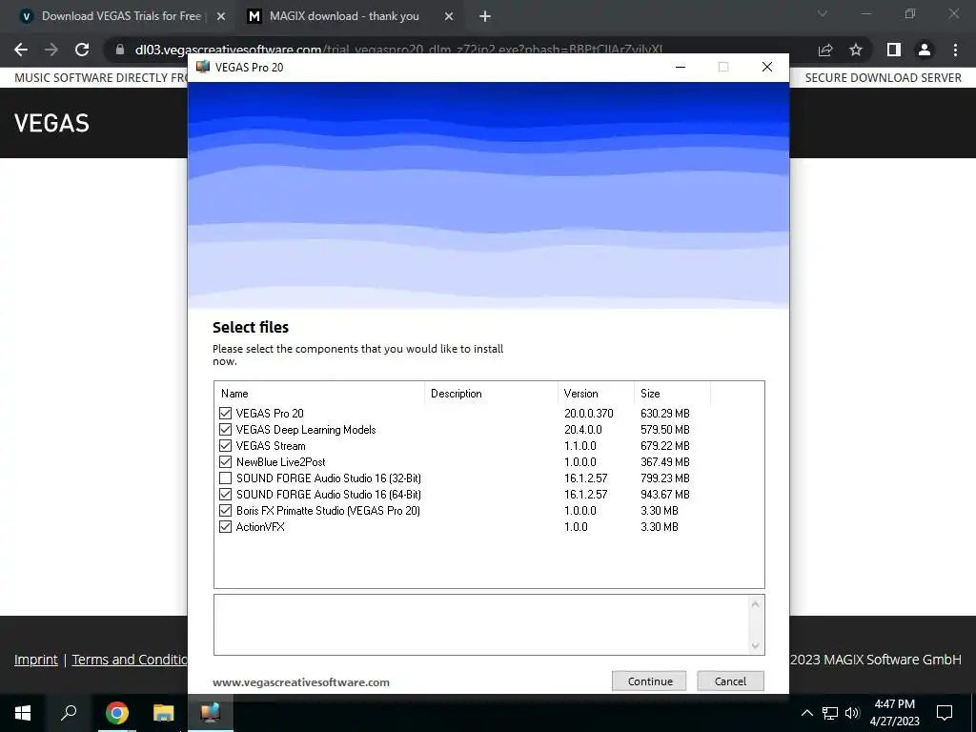Viewport: 976px width, 732px height.
Task: View site security lock info
Action: (x=120, y=50)
